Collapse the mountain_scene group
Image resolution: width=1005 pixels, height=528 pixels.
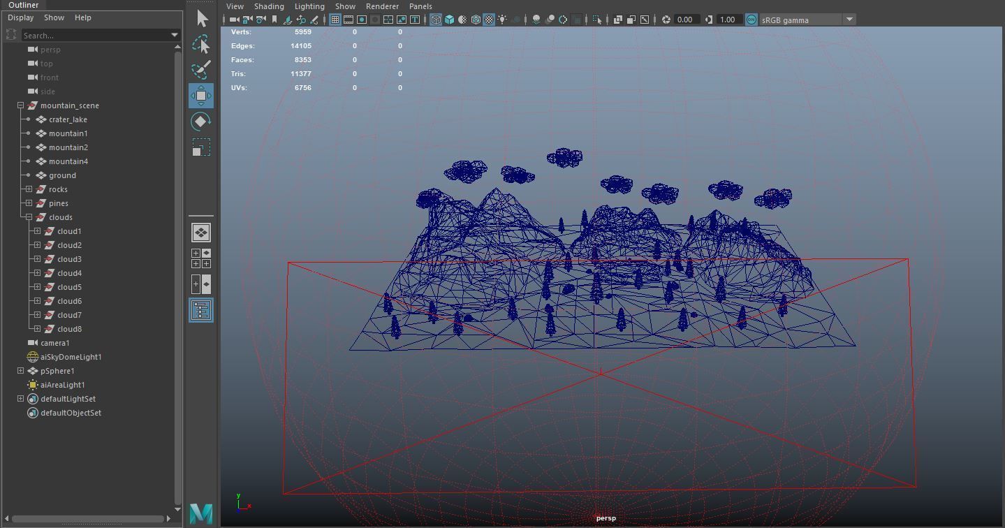[20, 105]
